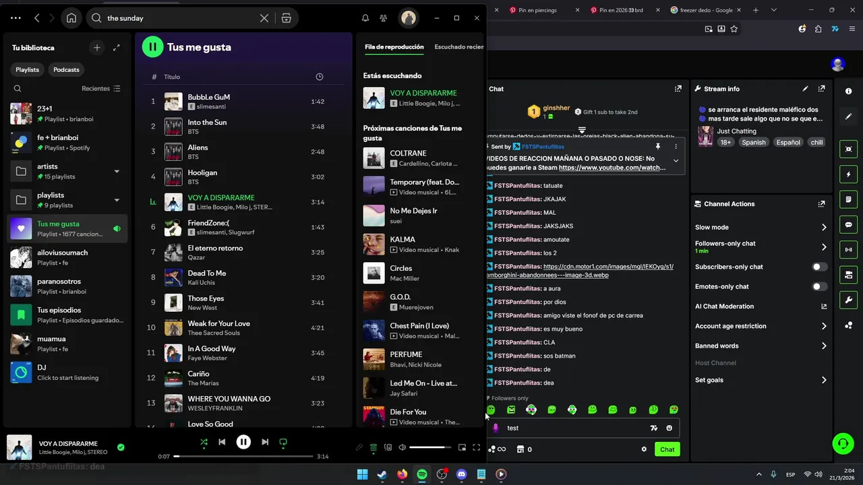Screen dimensions: 863x485
Task: Toggle repeat mode in Spotify player
Action: tap(283, 442)
